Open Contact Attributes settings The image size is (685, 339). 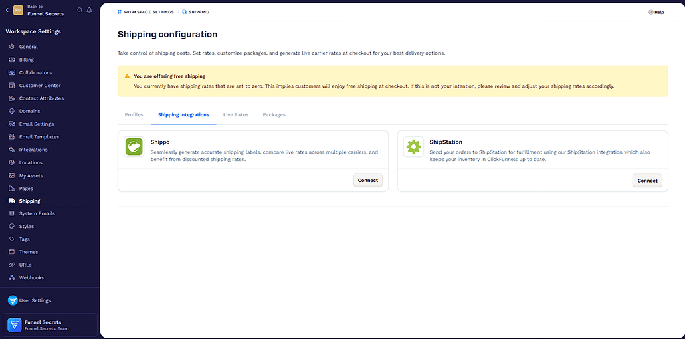[41, 98]
